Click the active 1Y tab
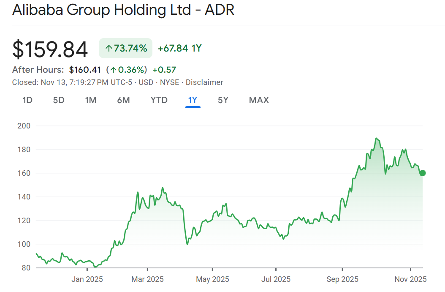445x292 pixels. click(x=193, y=100)
